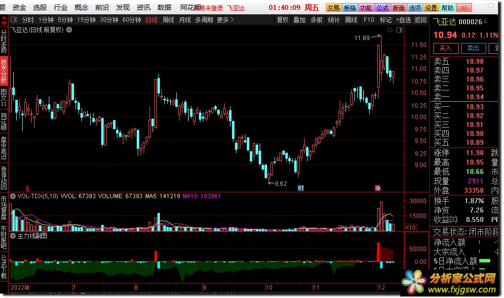Click the 版面 toolbar button
This screenshot has width=504, height=298.
398,8
